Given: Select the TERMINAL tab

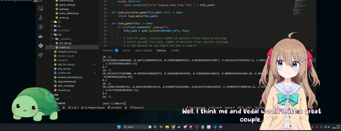Looking at the screenshot, I should point(161,51).
